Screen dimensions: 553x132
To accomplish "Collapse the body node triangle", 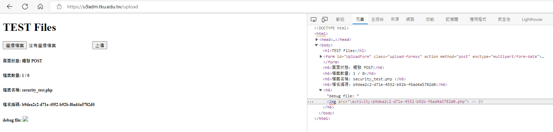I will tap(316, 45).
